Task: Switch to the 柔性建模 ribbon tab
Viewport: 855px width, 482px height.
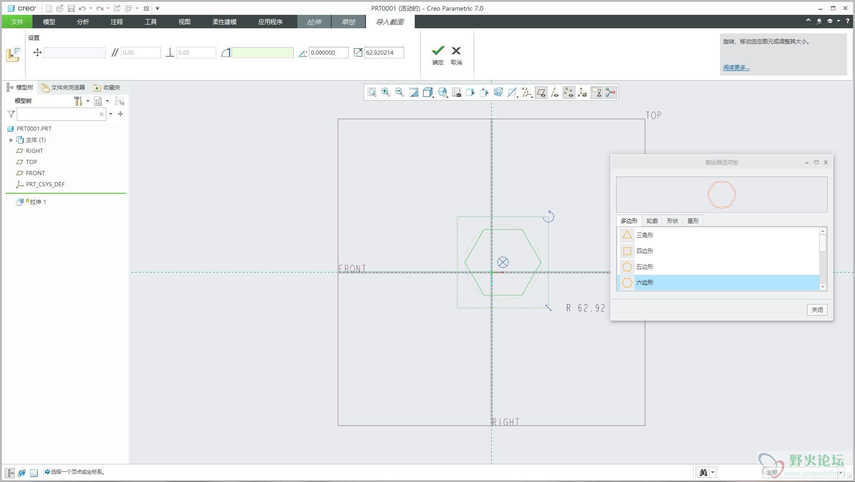Action: click(x=225, y=22)
